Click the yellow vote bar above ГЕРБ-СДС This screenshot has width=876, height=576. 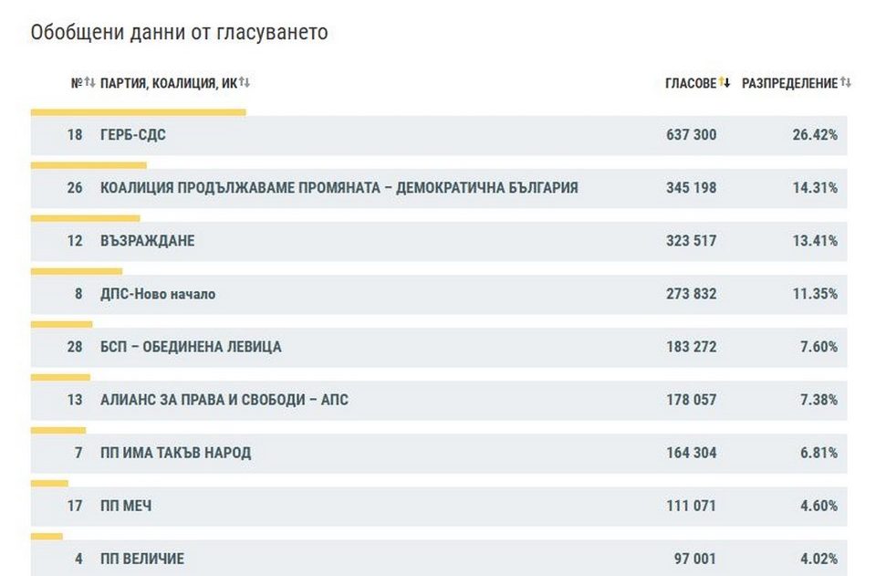tap(138, 112)
